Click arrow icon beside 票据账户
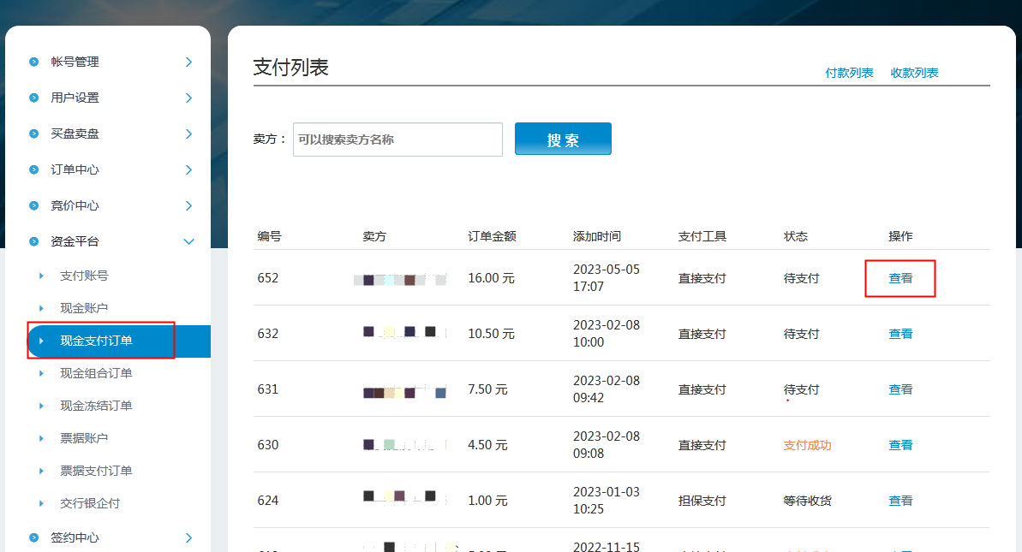Screen dimensions: 1022x552 pos(41,438)
